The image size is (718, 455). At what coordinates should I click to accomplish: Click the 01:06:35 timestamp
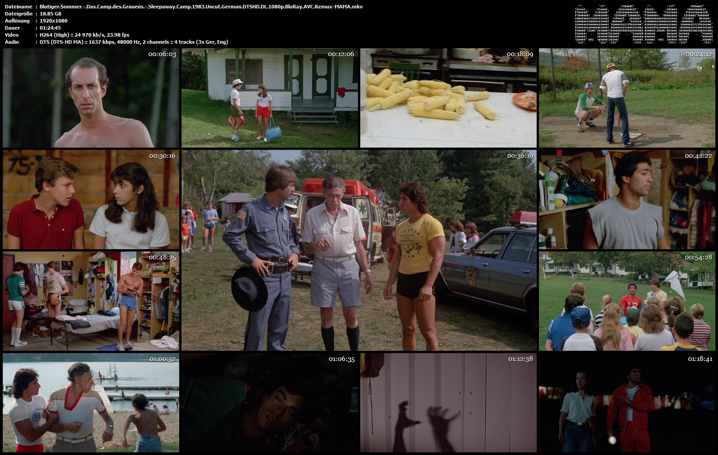[x=342, y=359]
